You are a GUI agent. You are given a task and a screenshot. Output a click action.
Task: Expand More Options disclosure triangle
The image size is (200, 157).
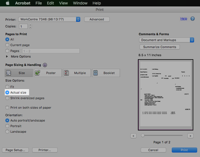click(x=7, y=56)
